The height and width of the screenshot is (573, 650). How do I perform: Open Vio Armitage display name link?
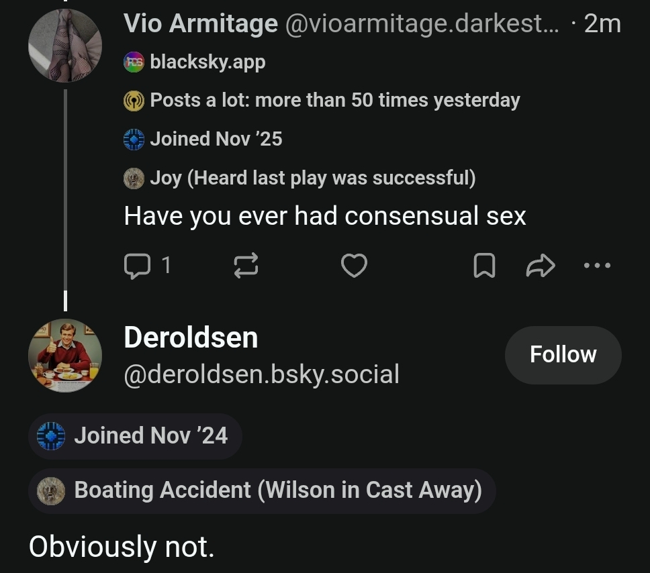(201, 24)
